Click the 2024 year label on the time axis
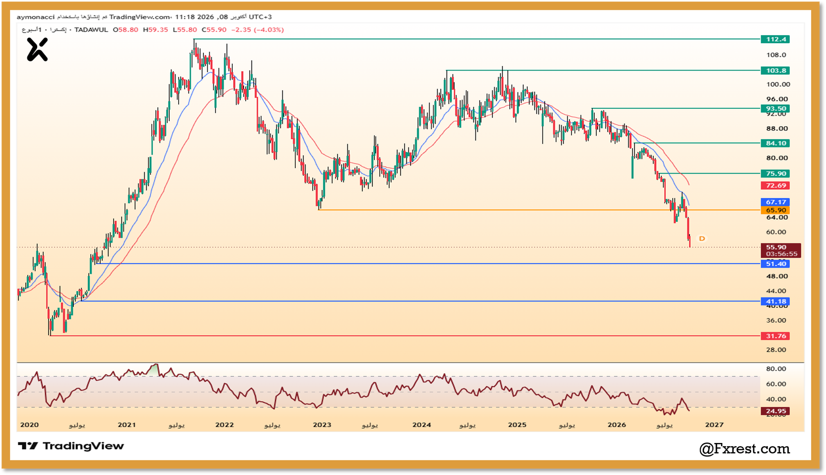Viewport: 826px width, 475px height. click(422, 425)
